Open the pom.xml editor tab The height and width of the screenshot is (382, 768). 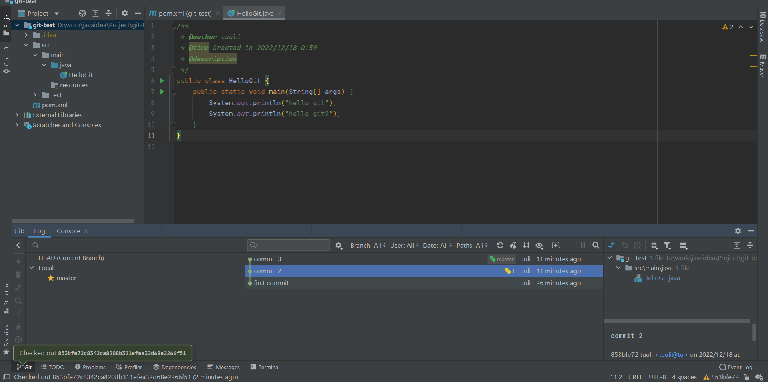[x=184, y=13]
